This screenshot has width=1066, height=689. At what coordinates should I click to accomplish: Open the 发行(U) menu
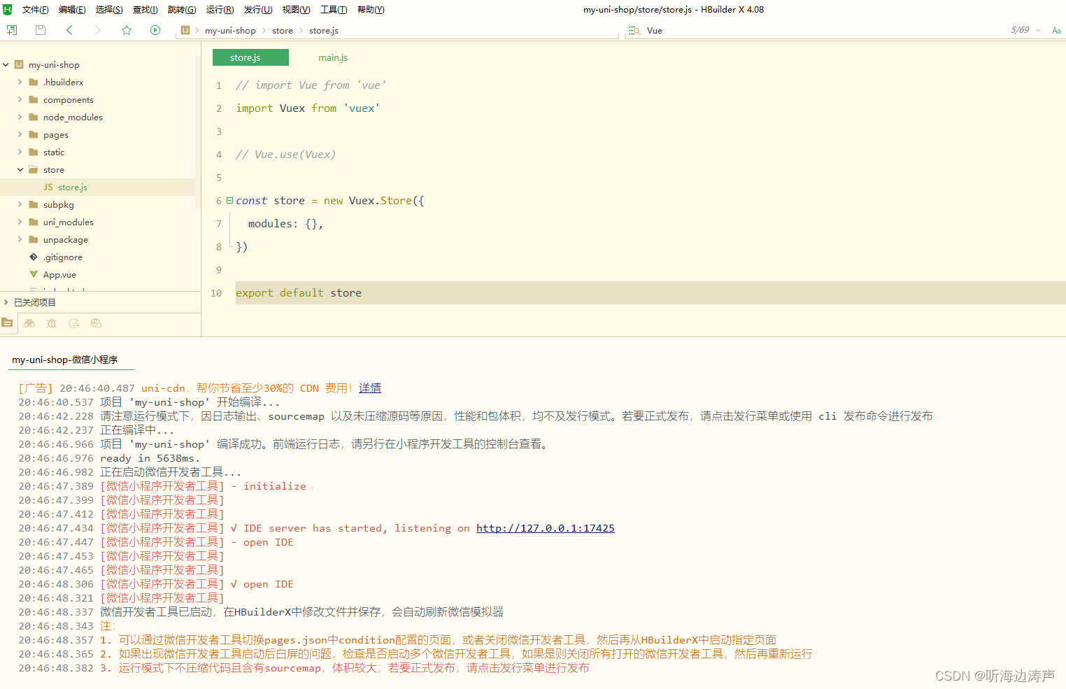(258, 10)
